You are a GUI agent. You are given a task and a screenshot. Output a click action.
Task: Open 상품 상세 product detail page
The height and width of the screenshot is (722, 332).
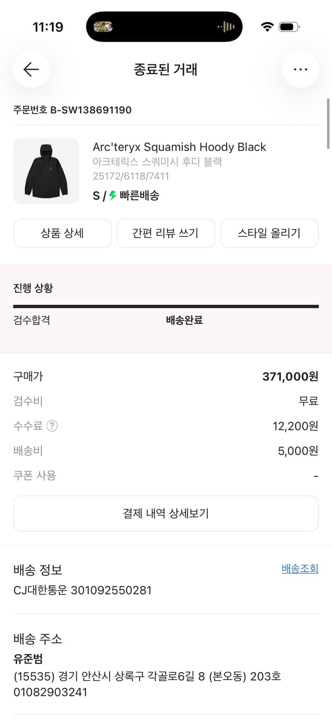(63, 233)
